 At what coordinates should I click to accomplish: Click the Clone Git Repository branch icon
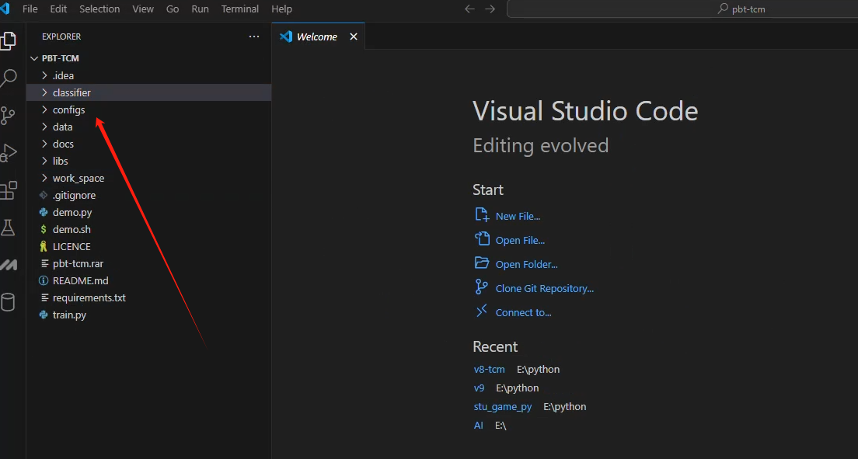tap(482, 287)
